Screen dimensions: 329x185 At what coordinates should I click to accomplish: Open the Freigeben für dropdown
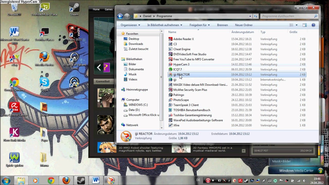click(200, 25)
